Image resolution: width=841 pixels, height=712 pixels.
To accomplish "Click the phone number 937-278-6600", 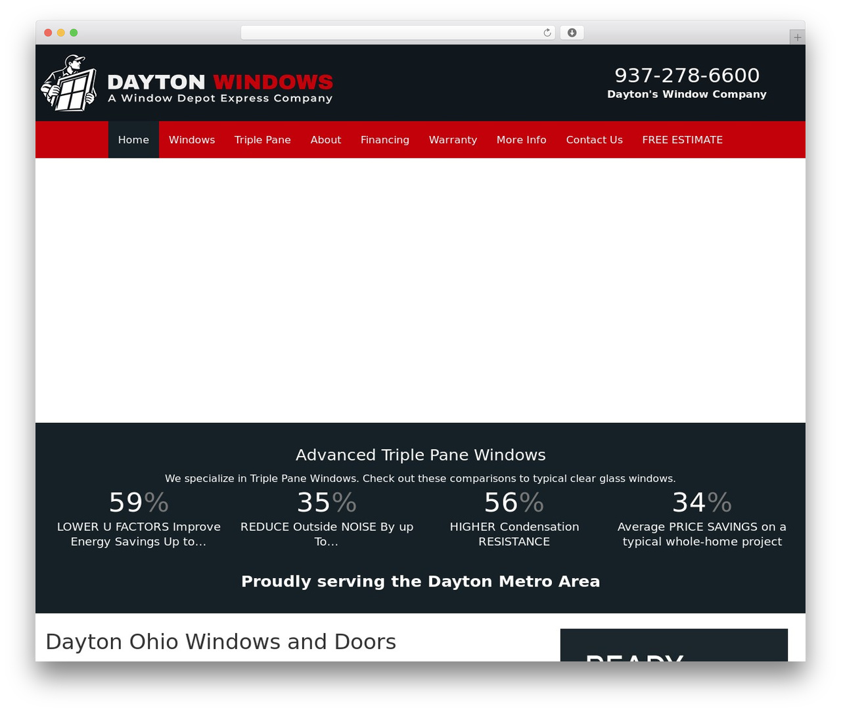I will (687, 75).
